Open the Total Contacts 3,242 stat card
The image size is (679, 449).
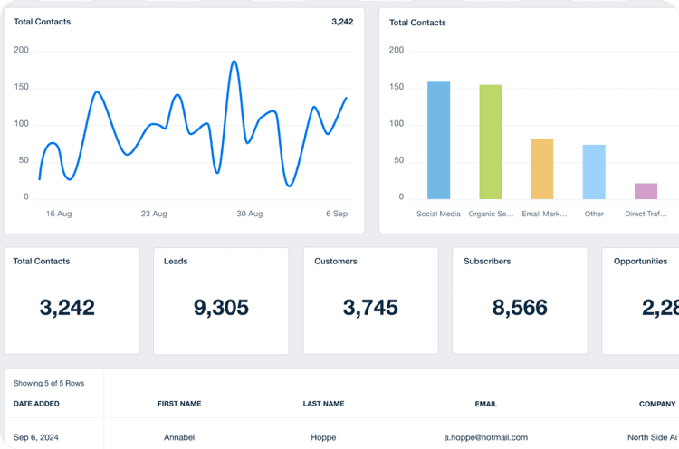[72, 301]
